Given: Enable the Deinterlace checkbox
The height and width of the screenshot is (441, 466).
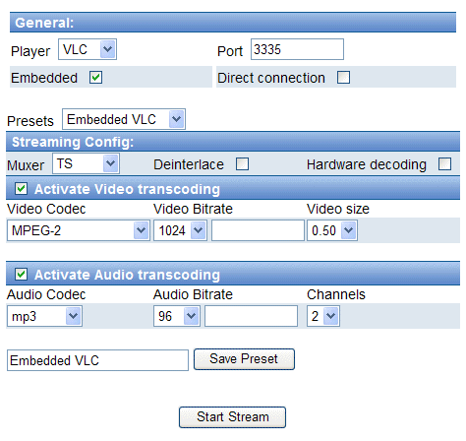Looking at the screenshot, I should coord(242,163).
